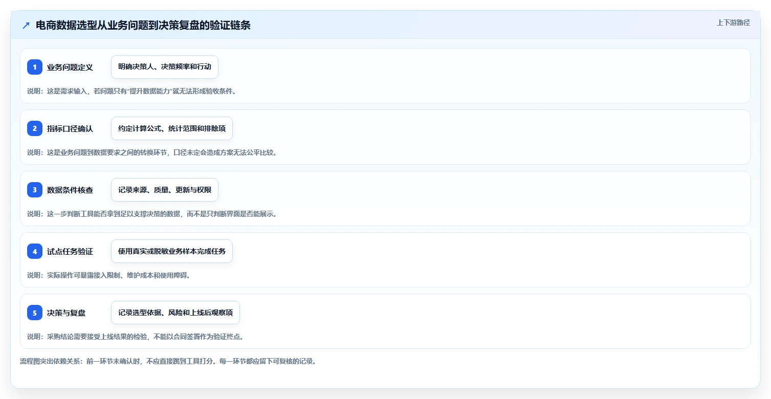
Task: Click the note starting 说明：采购结论需要
Action: click(135, 337)
